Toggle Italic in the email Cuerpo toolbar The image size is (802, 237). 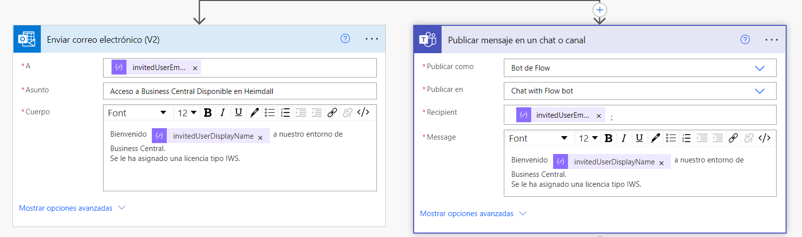pos(223,113)
